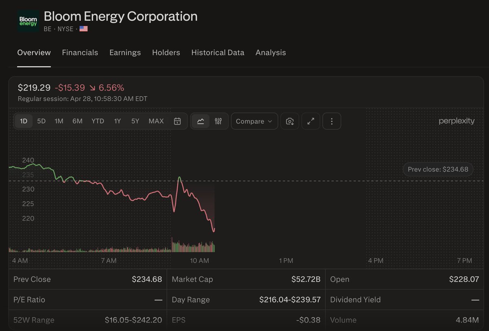Select the MAX time range

tap(156, 121)
